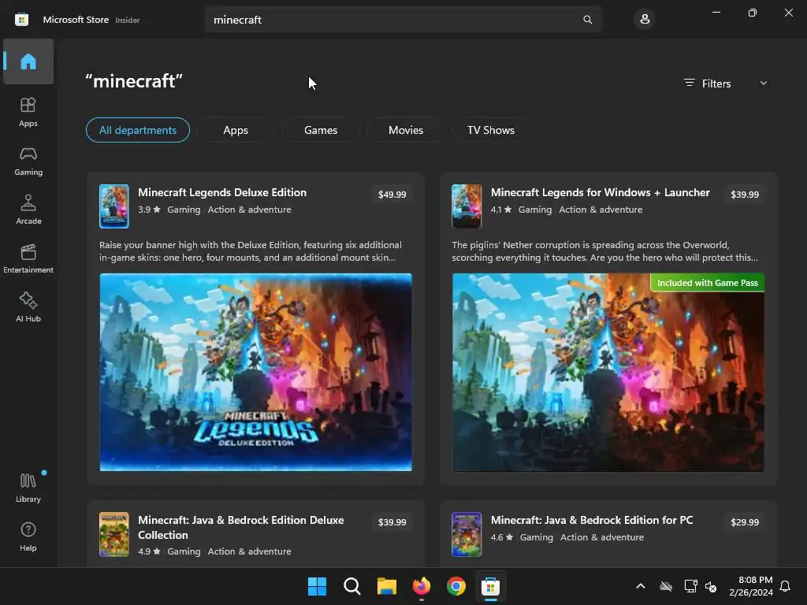
Task: Open Windows taskbar search
Action: (x=352, y=586)
